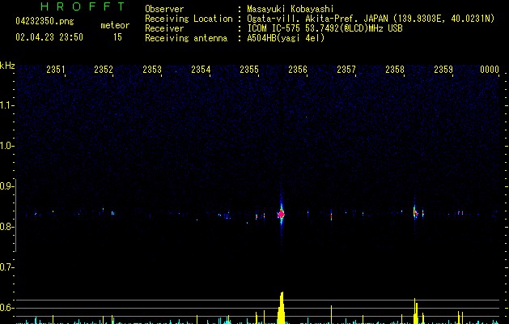The width and height of the screenshot is (509, 324).
Task: Click the large red meteor echo near 2355
Action: click(x=281, y=214)
